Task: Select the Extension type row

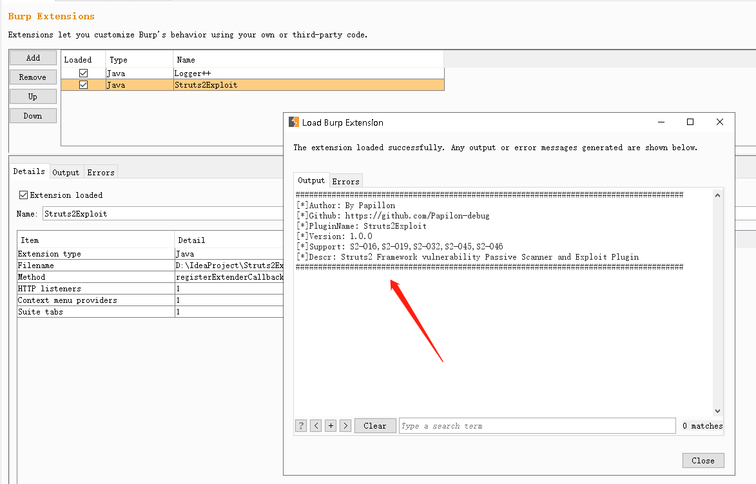Action: (150, 253)
